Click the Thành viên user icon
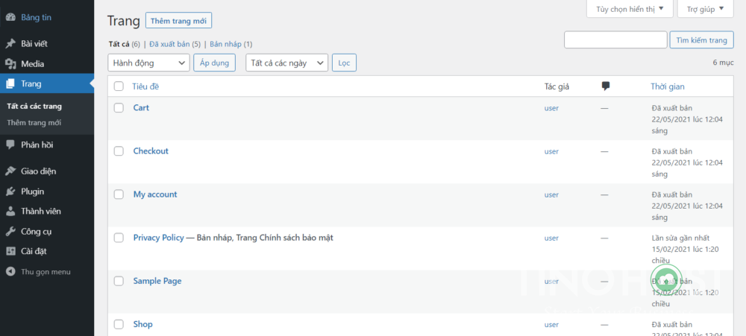 10,212
